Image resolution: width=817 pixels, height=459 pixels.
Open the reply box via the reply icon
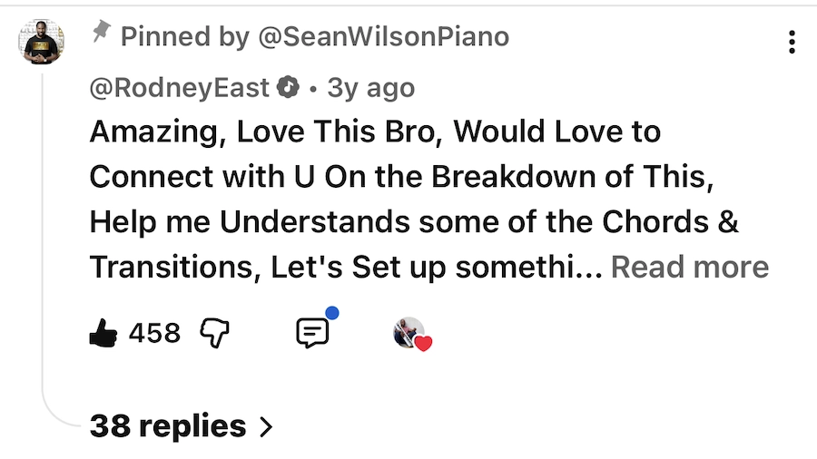pos(312,334)
